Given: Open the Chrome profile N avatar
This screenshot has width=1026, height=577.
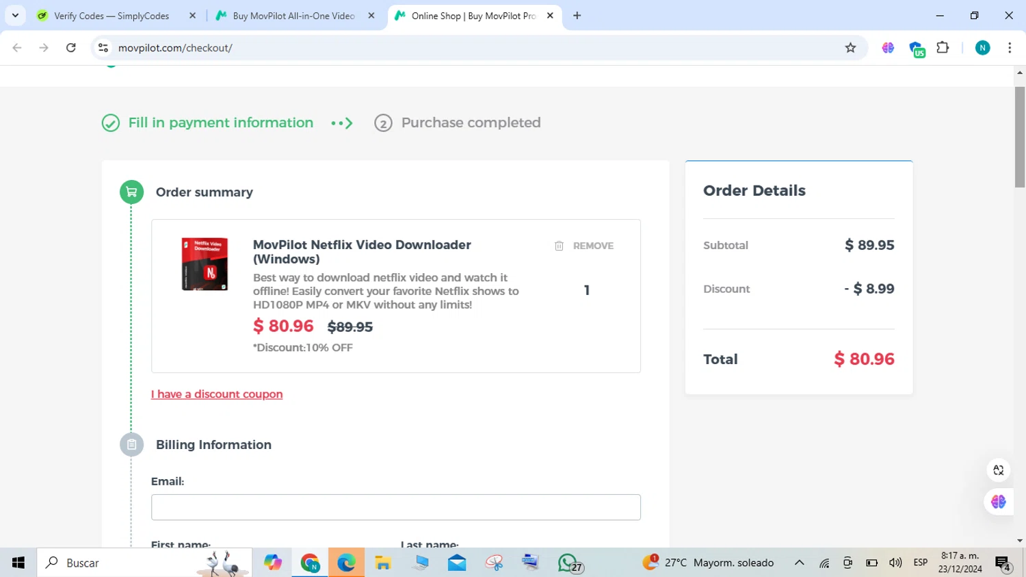Looking at the screenshot, I should 982,48.
